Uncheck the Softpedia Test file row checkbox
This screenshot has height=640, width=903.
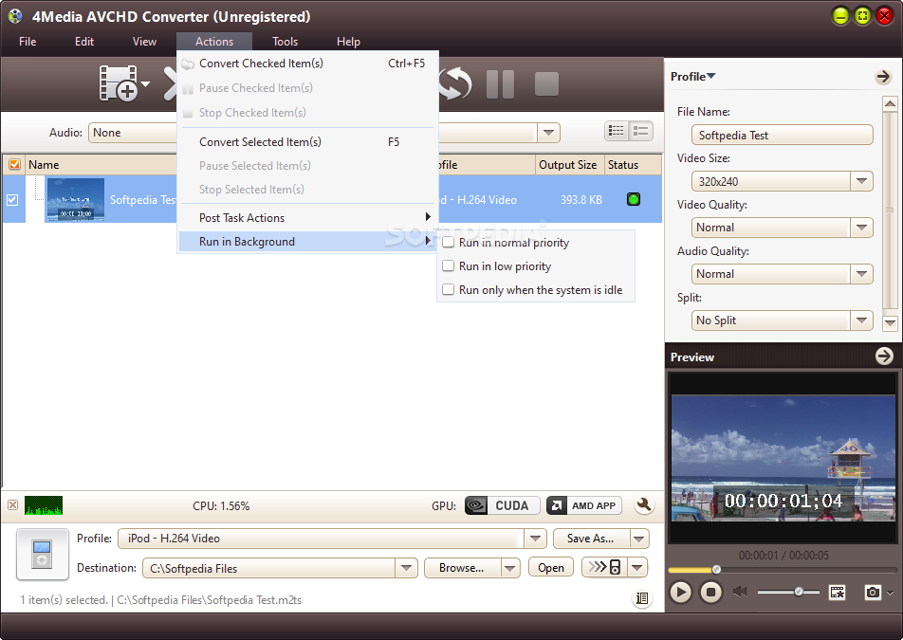[12, 200]
